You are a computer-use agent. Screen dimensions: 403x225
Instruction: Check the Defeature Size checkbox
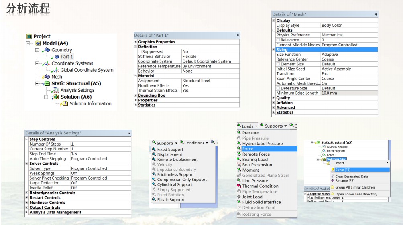point(278,88)
